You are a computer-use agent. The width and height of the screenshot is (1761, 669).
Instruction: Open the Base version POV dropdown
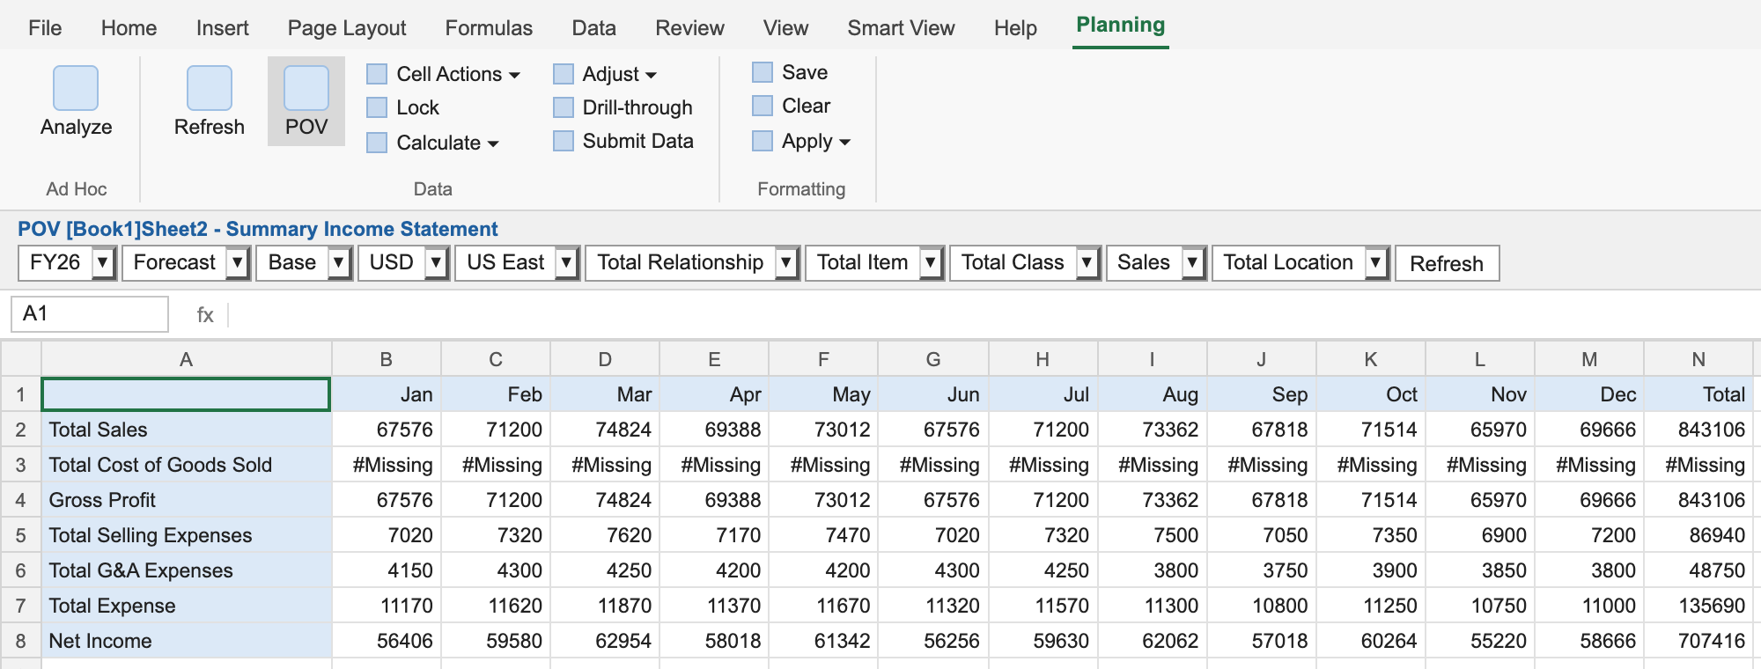coord(339,263)
